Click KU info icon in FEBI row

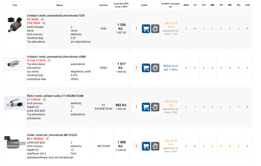pyautogui.click(x=239, y=29)
